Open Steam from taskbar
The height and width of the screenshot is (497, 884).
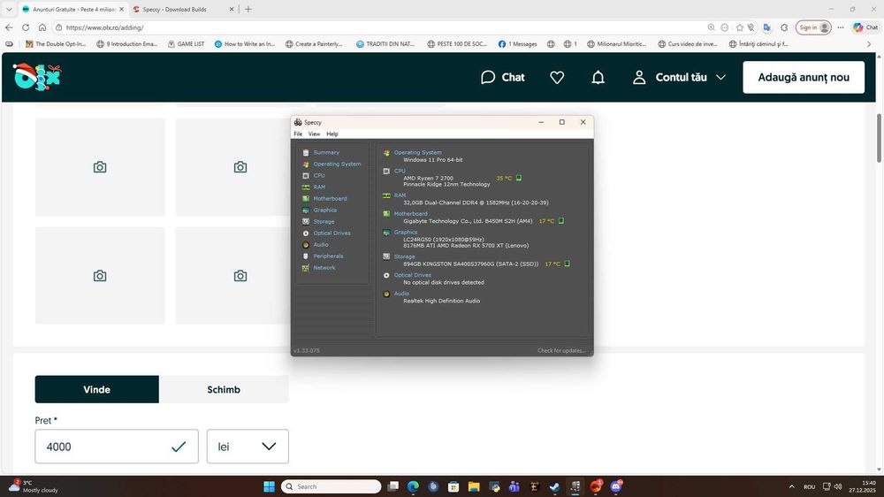(555, 486)
